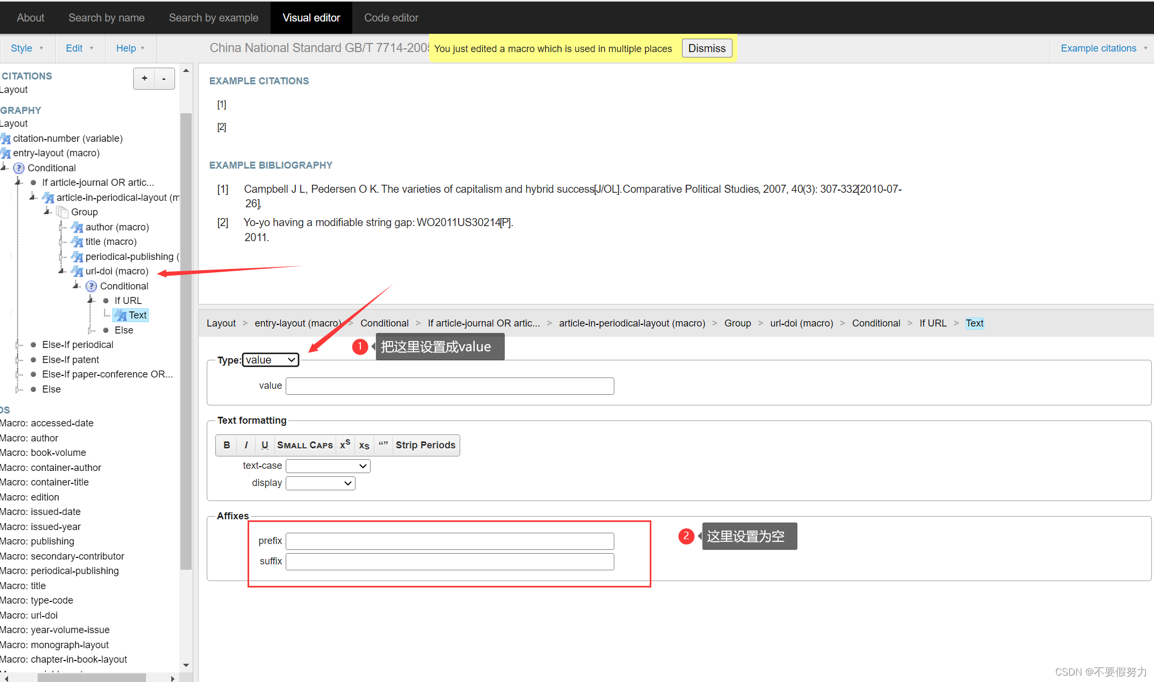Dismiss the macro edited notification

pos(707,48)
